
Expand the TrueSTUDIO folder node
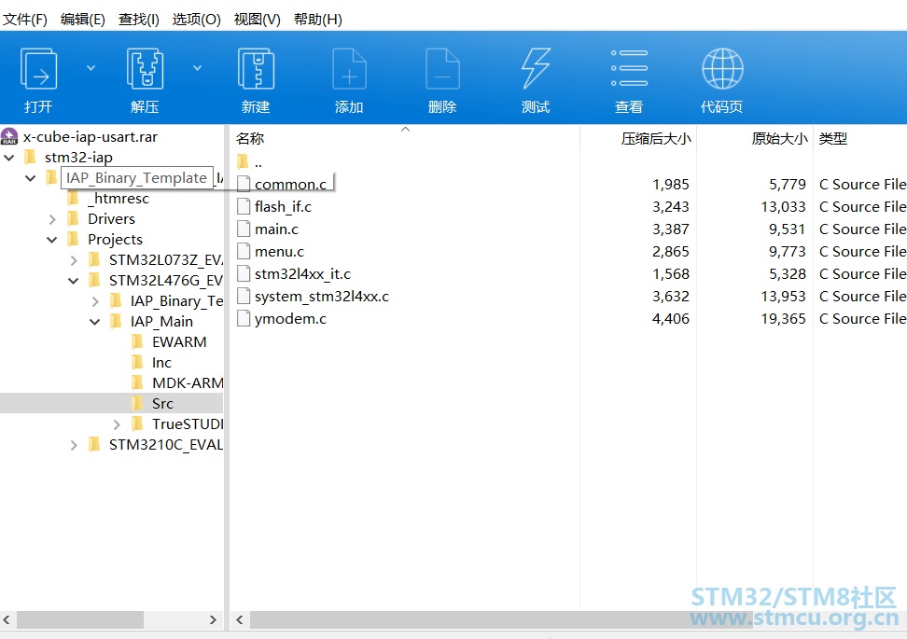[x=117, y=424]
